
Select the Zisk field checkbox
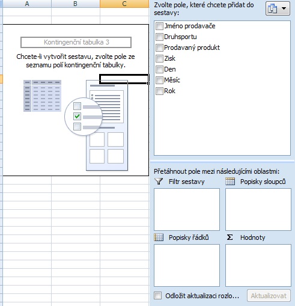[x=159, y=58]
